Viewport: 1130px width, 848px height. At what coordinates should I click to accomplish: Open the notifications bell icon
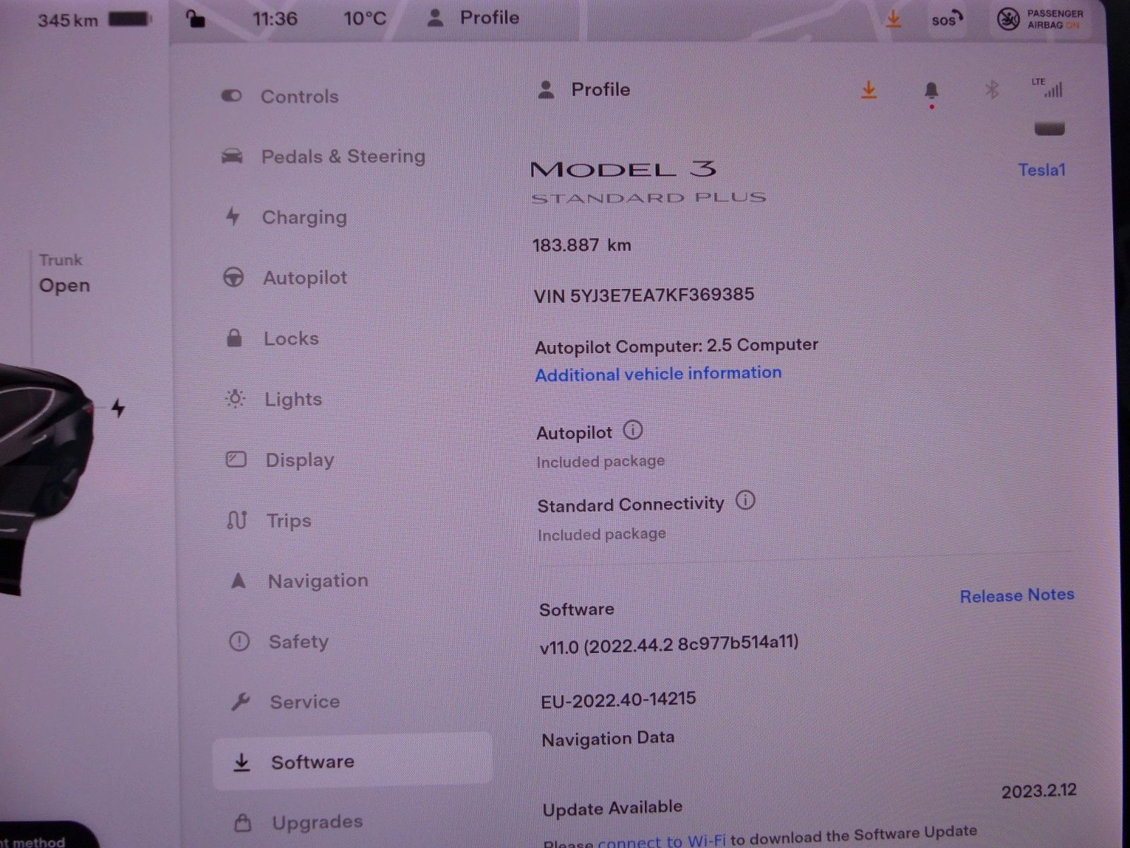(932, 91)
